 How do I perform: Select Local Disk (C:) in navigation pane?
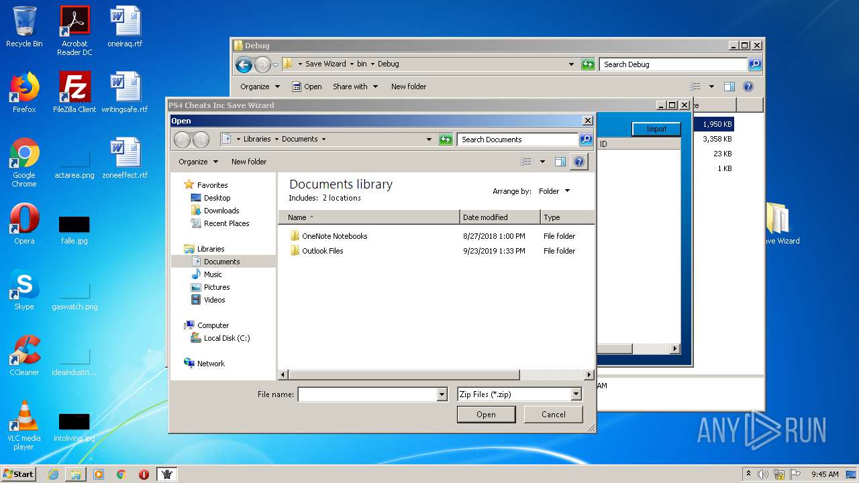pos(227,338)
